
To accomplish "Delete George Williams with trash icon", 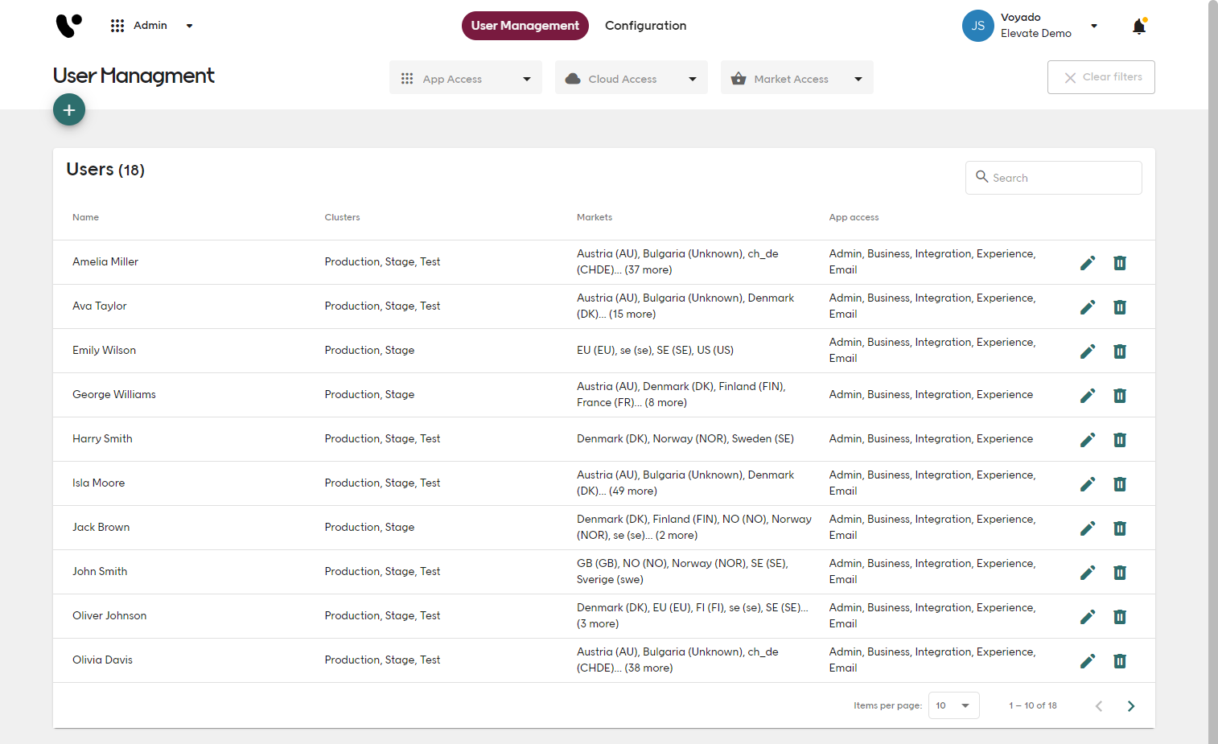I will (x=1120, y=396).
